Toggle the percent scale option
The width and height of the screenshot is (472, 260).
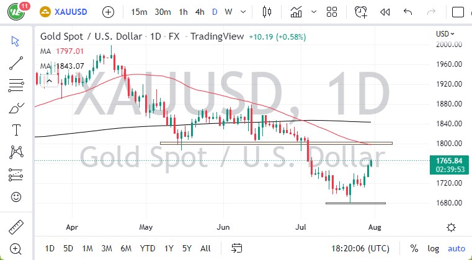414,248
